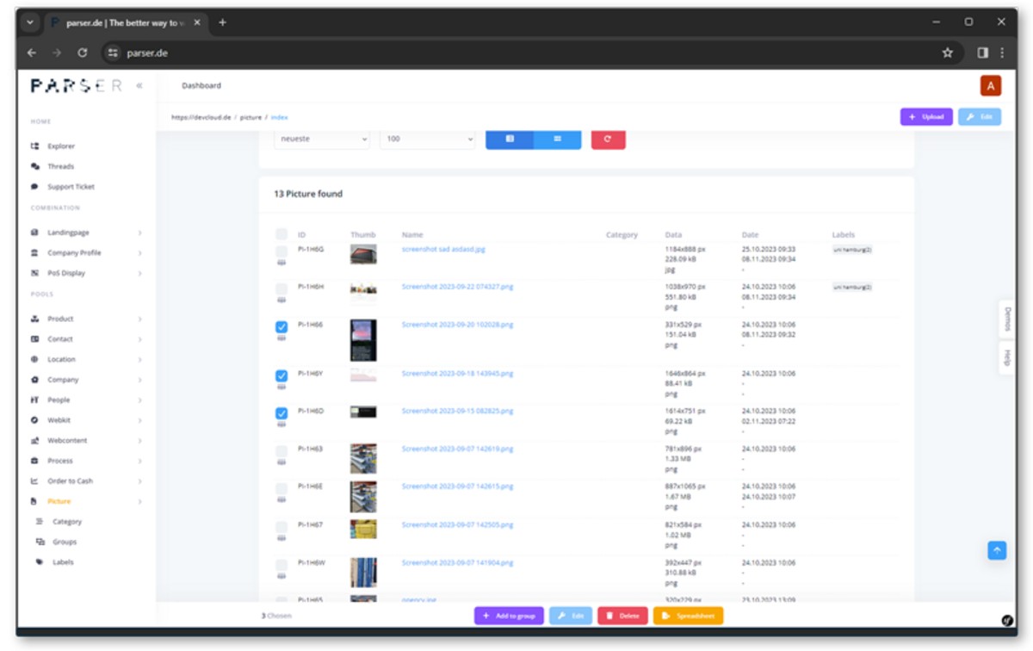
Task: Open the browser side panel icon
Action: pos(982,53)
